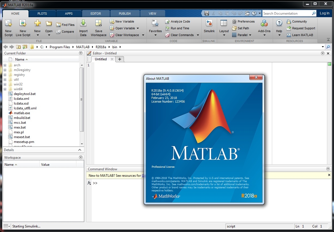This screenshot has height=232, width=334.
Task: Open the Clear Workspace dropdown
Action: coord(143,35)
